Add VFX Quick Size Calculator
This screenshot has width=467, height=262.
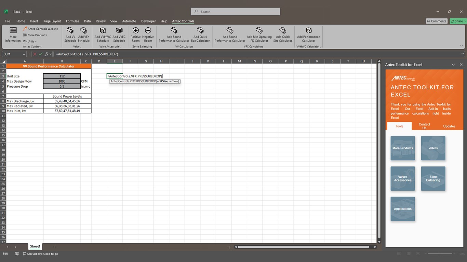[x=283, y=34]
